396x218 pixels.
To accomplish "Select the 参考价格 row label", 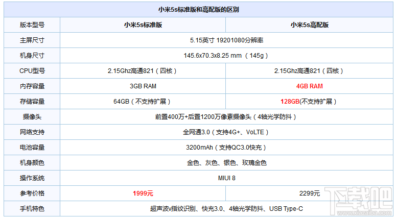I will point(32,193).
